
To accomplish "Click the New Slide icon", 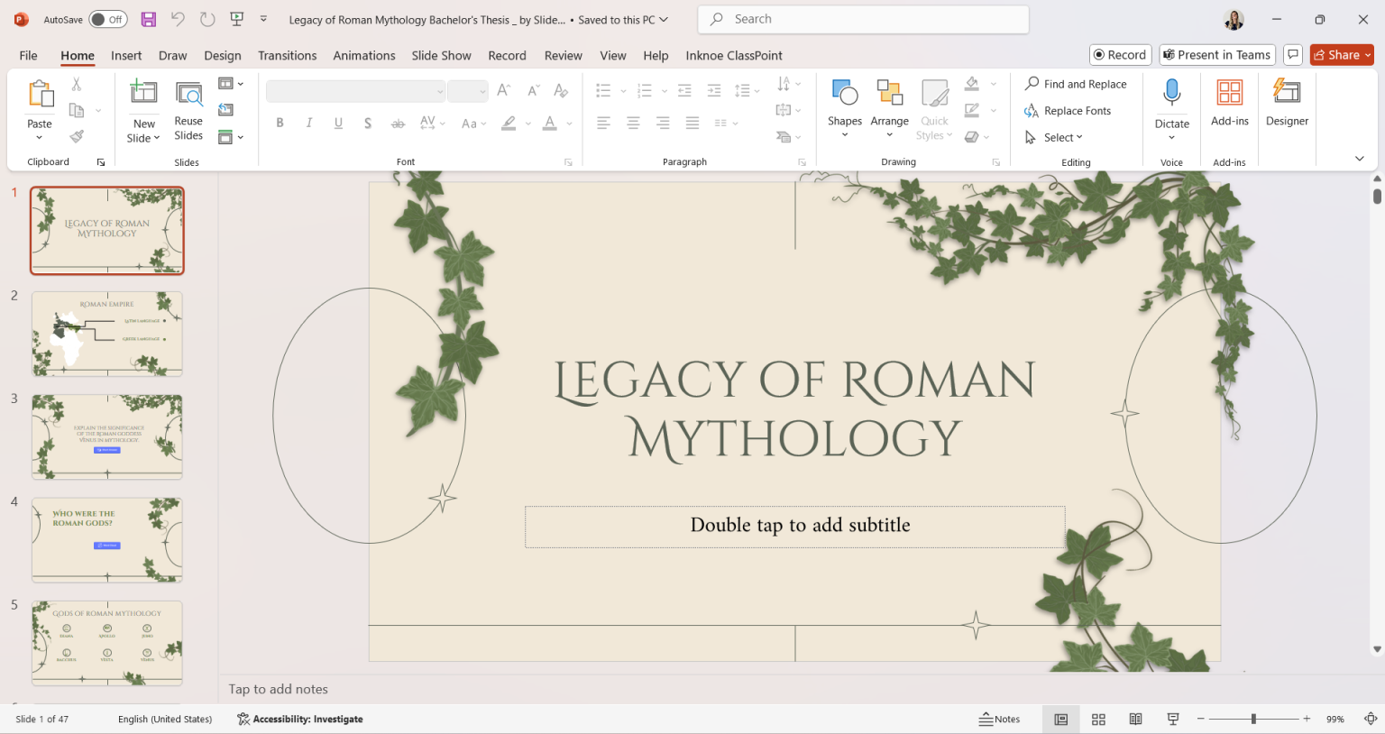I will (144, 92).
